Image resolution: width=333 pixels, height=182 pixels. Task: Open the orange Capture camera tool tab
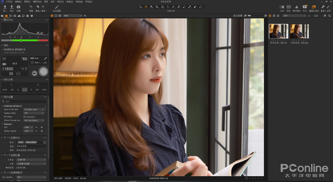coord(6,16)
